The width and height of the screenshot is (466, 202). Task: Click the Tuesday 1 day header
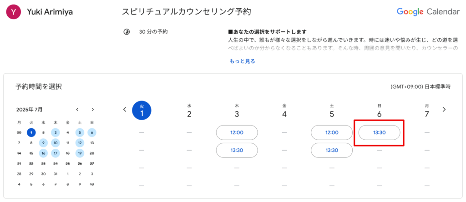point(142,111)
